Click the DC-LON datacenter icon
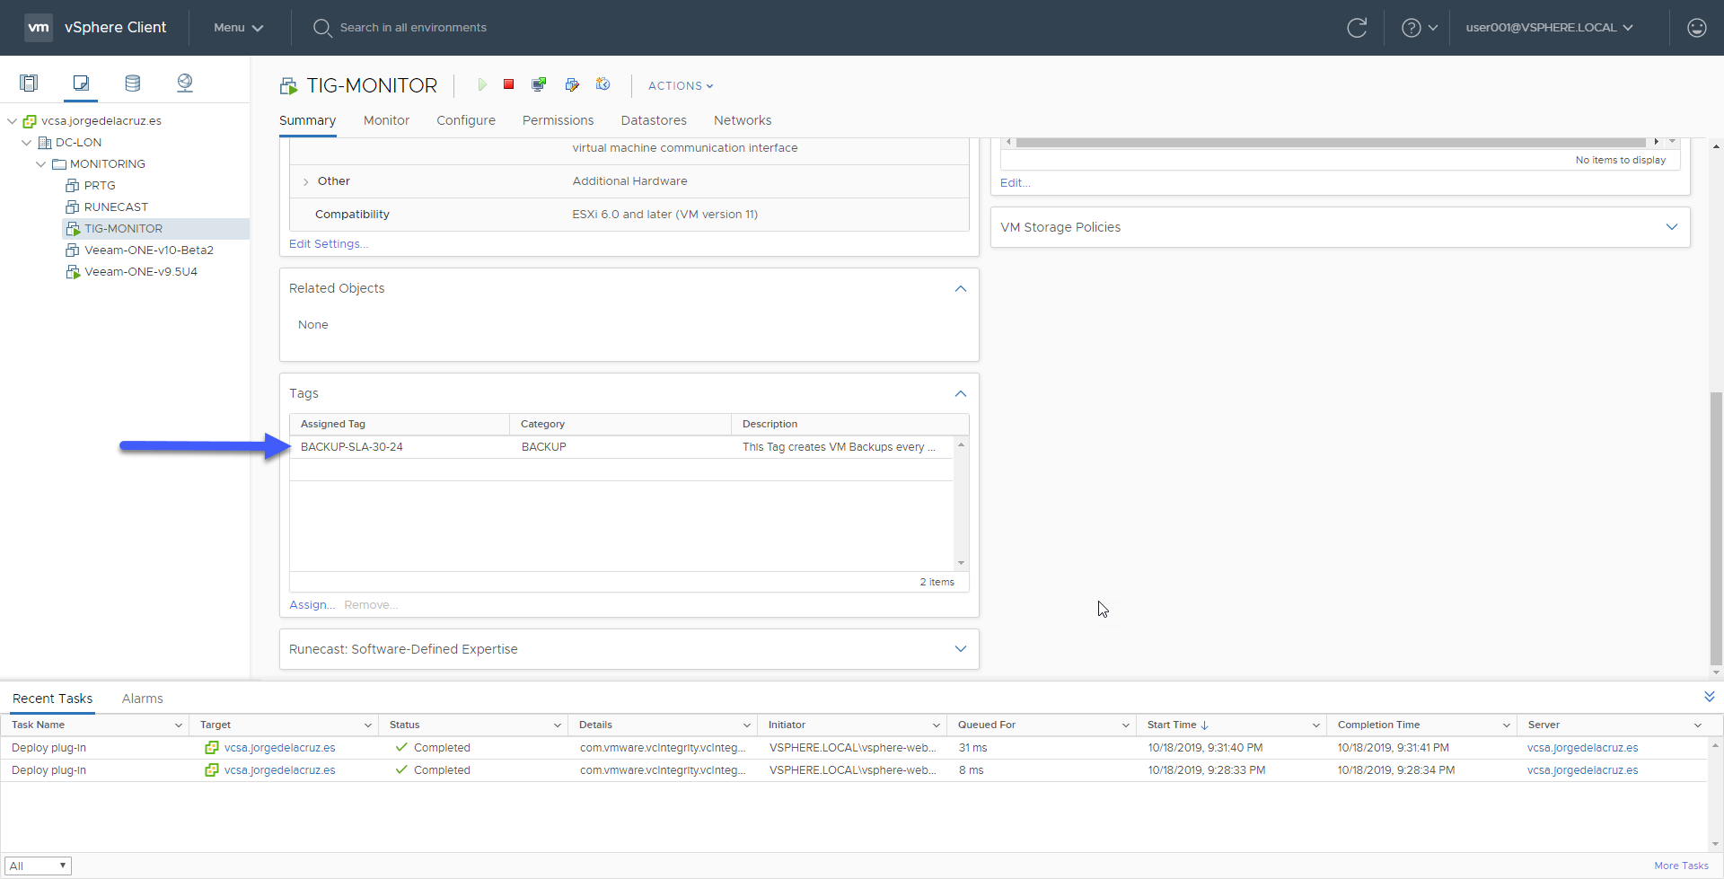 44,143
